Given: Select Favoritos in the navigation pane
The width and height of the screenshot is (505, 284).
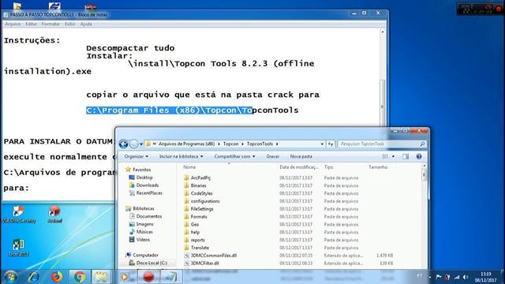Looking at the screenshot, I should click(142, 170).
